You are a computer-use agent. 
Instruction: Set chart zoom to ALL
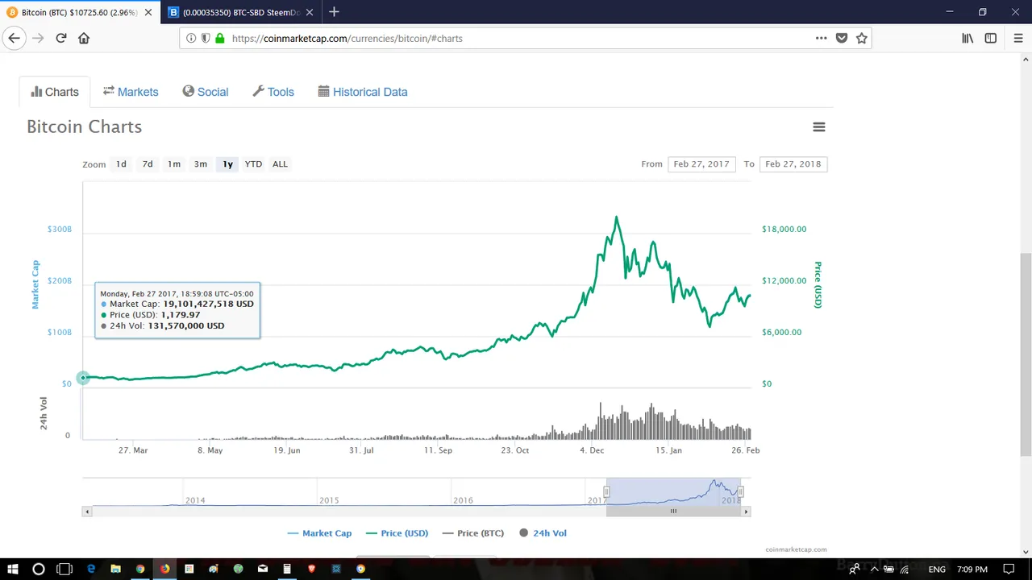point(280,164)
